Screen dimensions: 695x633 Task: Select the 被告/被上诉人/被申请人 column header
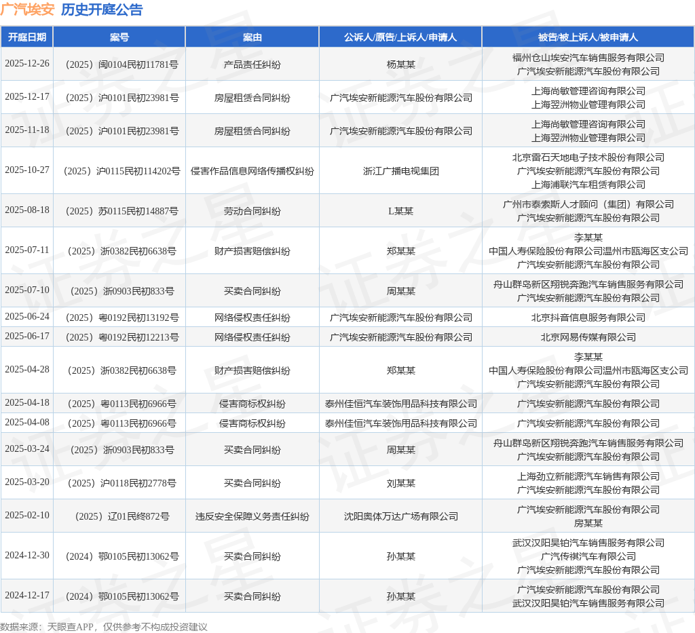point(588,37)
